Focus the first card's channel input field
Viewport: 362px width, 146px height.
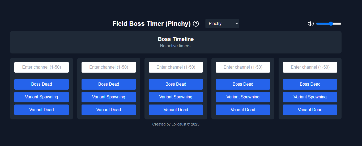point(41,67)
